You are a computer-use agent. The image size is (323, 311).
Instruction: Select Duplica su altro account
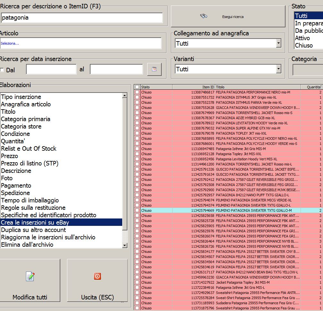pos(61,230)
